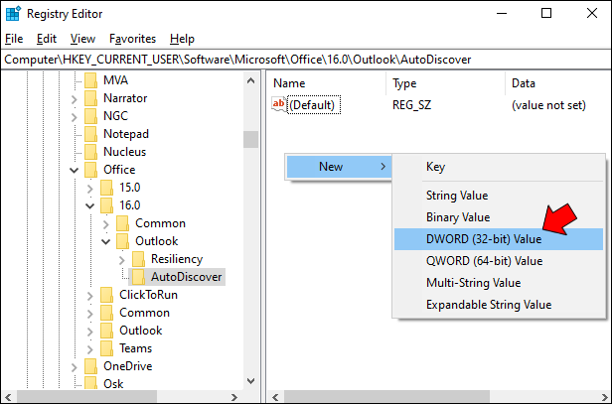
Task: Open the Favorites menu
Action: [x=132, y=39]
